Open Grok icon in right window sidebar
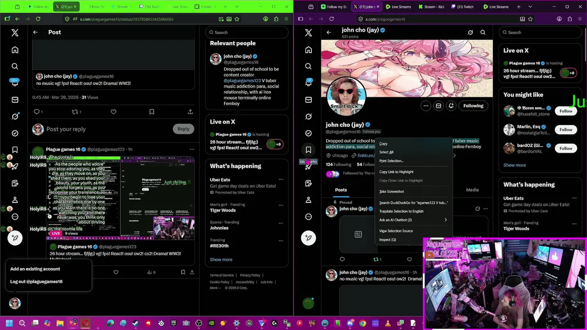 [x=309, y=116]
